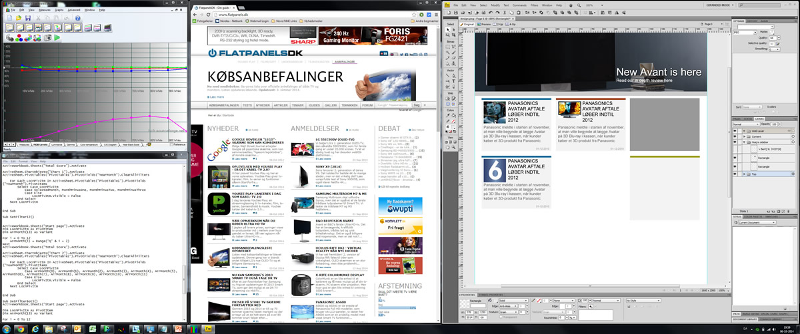Image resolution: width=800 pixels, height=334 pixels.
Task: Click the fill color swatch in Properties panel
Action: tap(495, 301)
